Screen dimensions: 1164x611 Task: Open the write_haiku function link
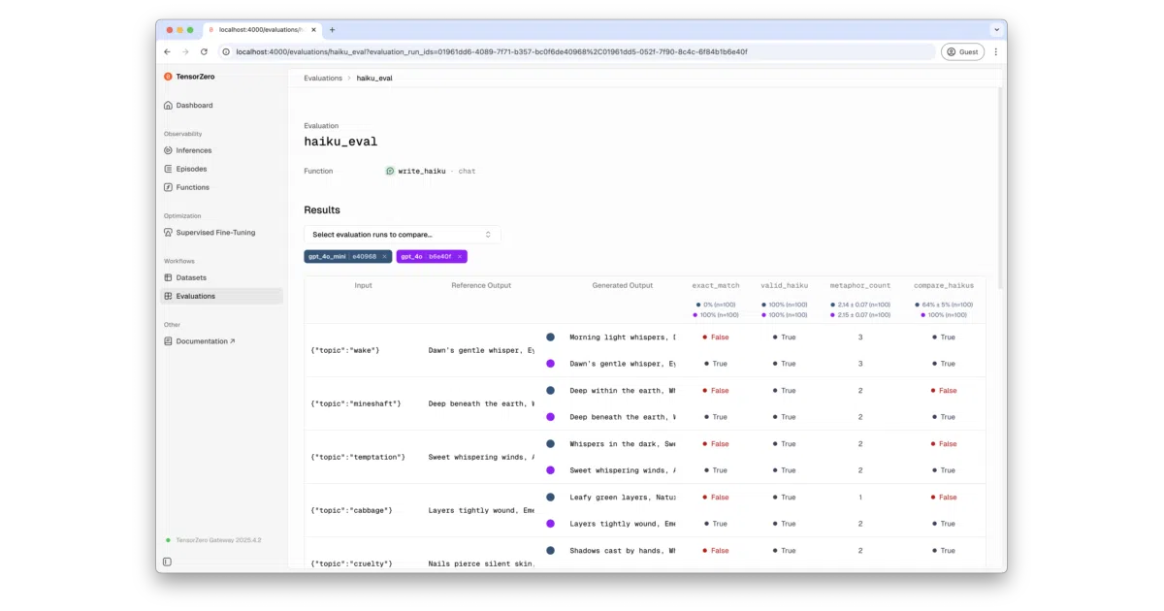421,171
